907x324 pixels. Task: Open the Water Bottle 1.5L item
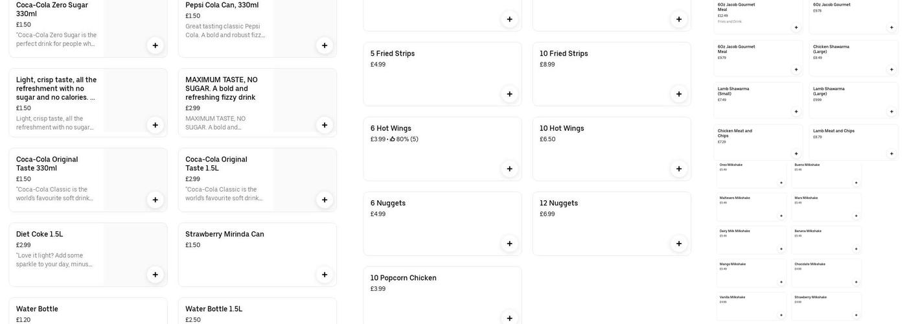pos(214,309)
